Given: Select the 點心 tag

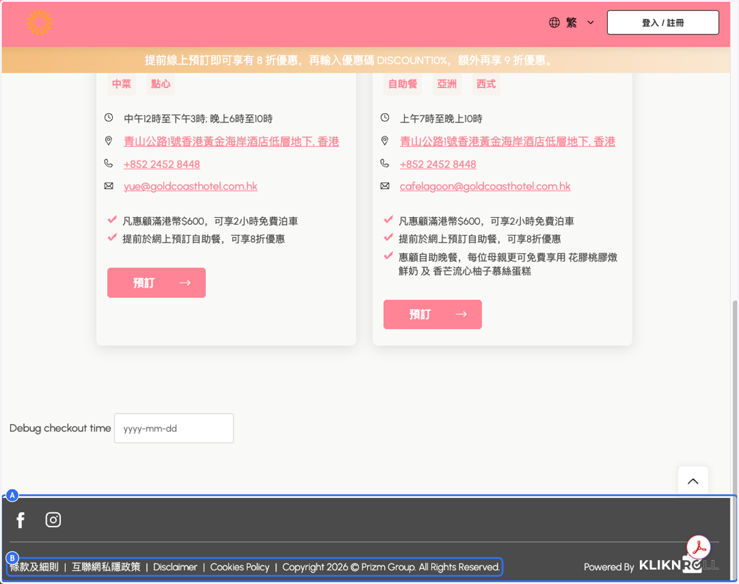Looking at the screenshot, I should tap(161, 84).
